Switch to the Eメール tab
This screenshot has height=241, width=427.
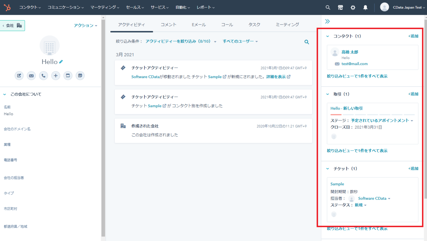(x=199, y=25)
